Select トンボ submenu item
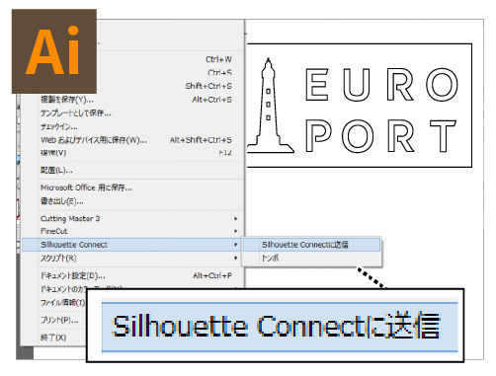The width and height of the screenshot is (496, 376). pos(311,259)
